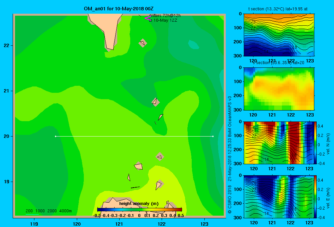Click the 's section' panel title

pos(279,63)
